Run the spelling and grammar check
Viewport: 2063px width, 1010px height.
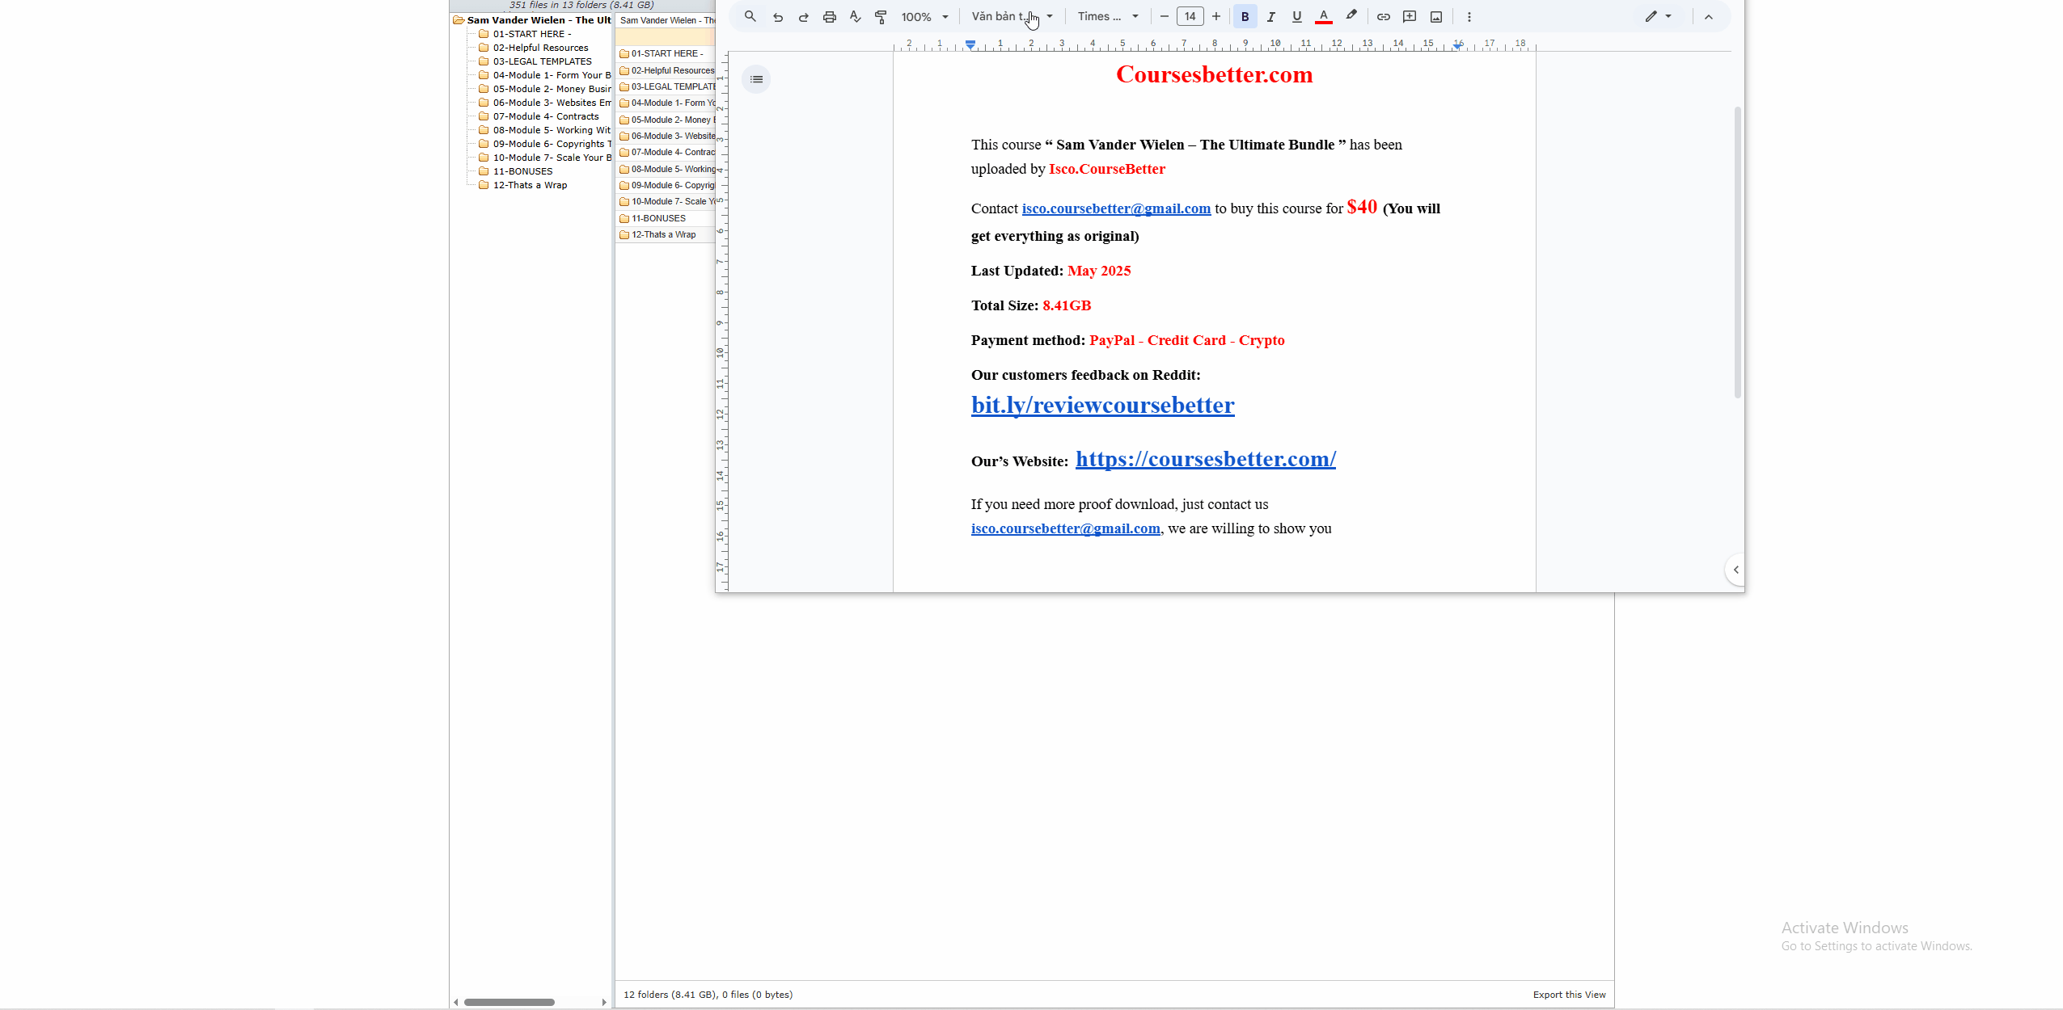tap(855, 16)
